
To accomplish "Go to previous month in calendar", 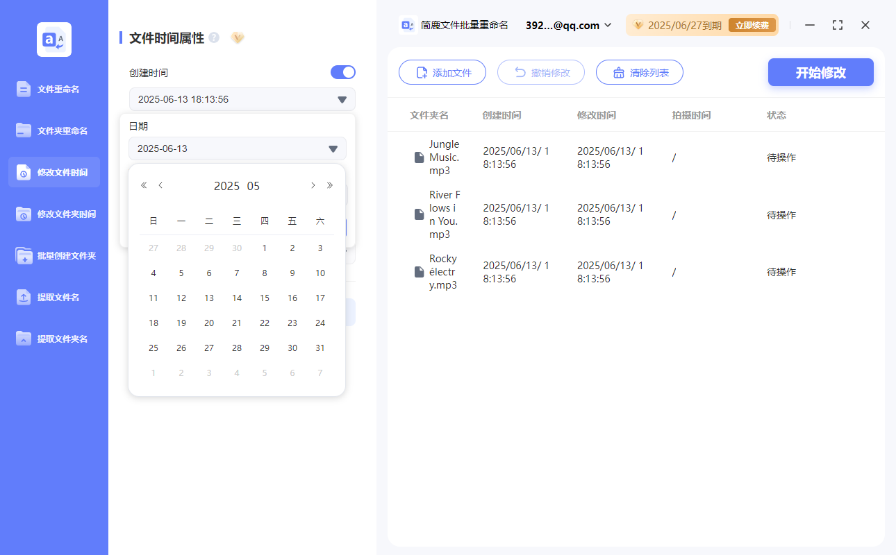I will [160, 185].
